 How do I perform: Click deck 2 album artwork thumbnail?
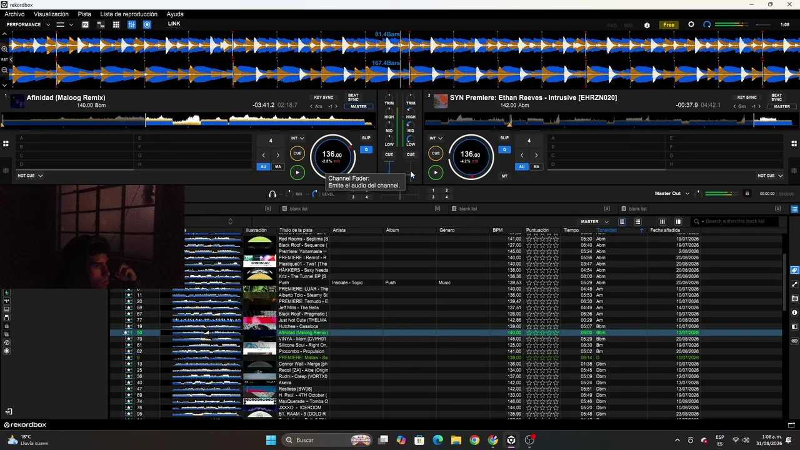pyautogui.click(x=441, y=101)
